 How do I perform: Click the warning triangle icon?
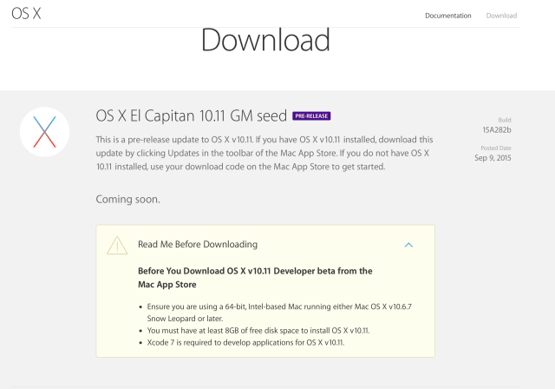click(117, 245)
